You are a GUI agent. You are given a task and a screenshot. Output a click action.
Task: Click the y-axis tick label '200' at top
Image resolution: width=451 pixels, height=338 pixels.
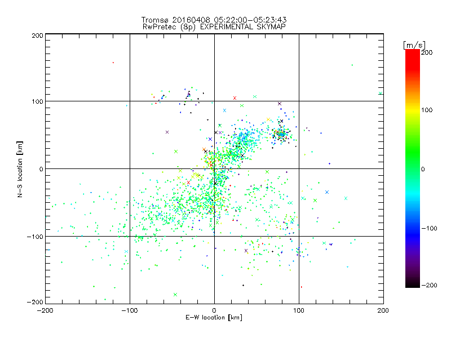click(37, 36)
